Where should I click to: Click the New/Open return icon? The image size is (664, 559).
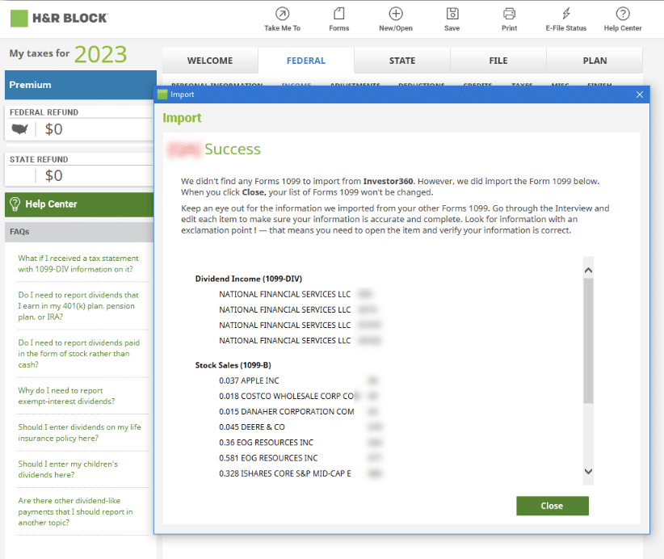coord(395,19)
